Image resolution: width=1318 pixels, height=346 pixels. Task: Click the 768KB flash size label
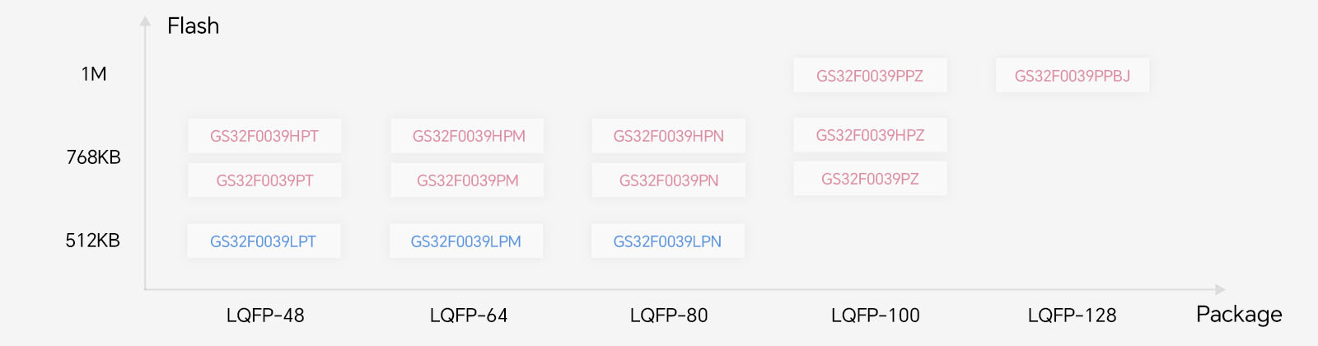[x=93, y=157]
